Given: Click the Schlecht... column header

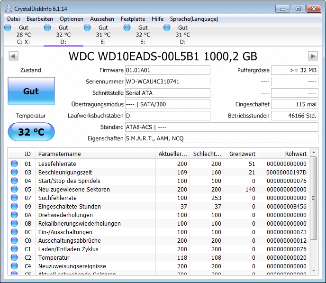Looking at the screenshot, I should [x=207, y=154].
